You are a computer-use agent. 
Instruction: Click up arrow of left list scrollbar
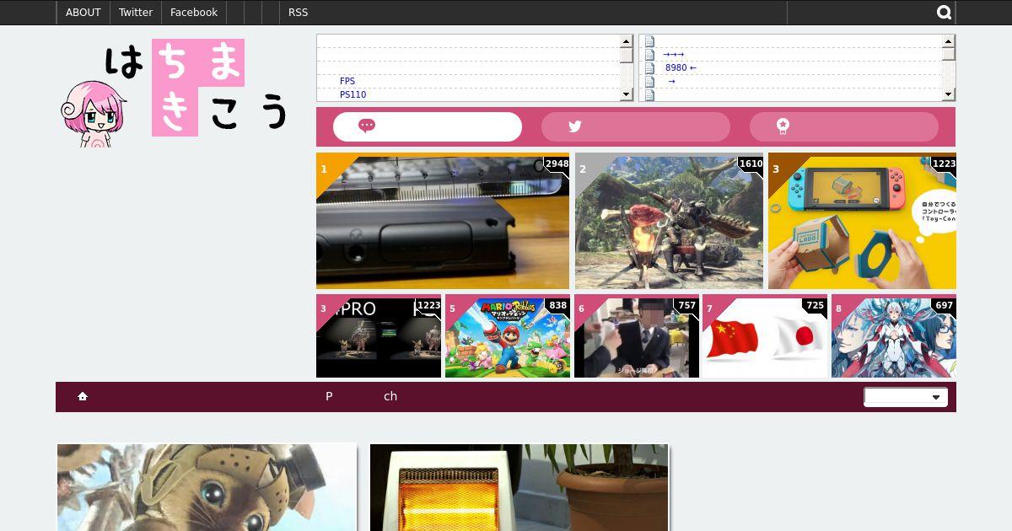coord(627,40)
